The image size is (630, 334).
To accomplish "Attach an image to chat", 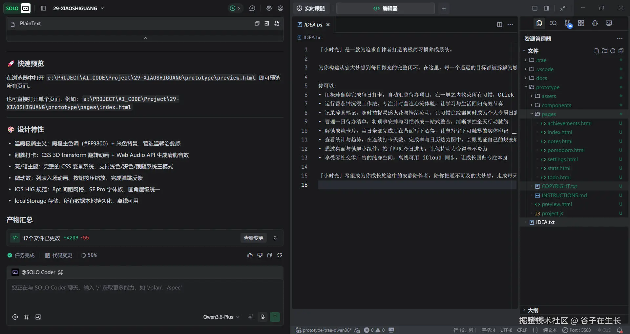I will pos(38,317).
